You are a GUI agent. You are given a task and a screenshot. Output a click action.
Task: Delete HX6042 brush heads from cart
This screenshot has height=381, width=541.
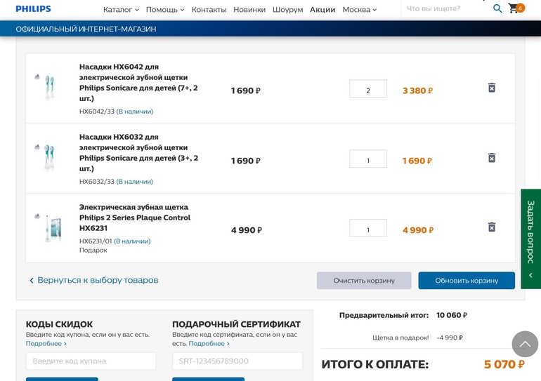[492, 88]
